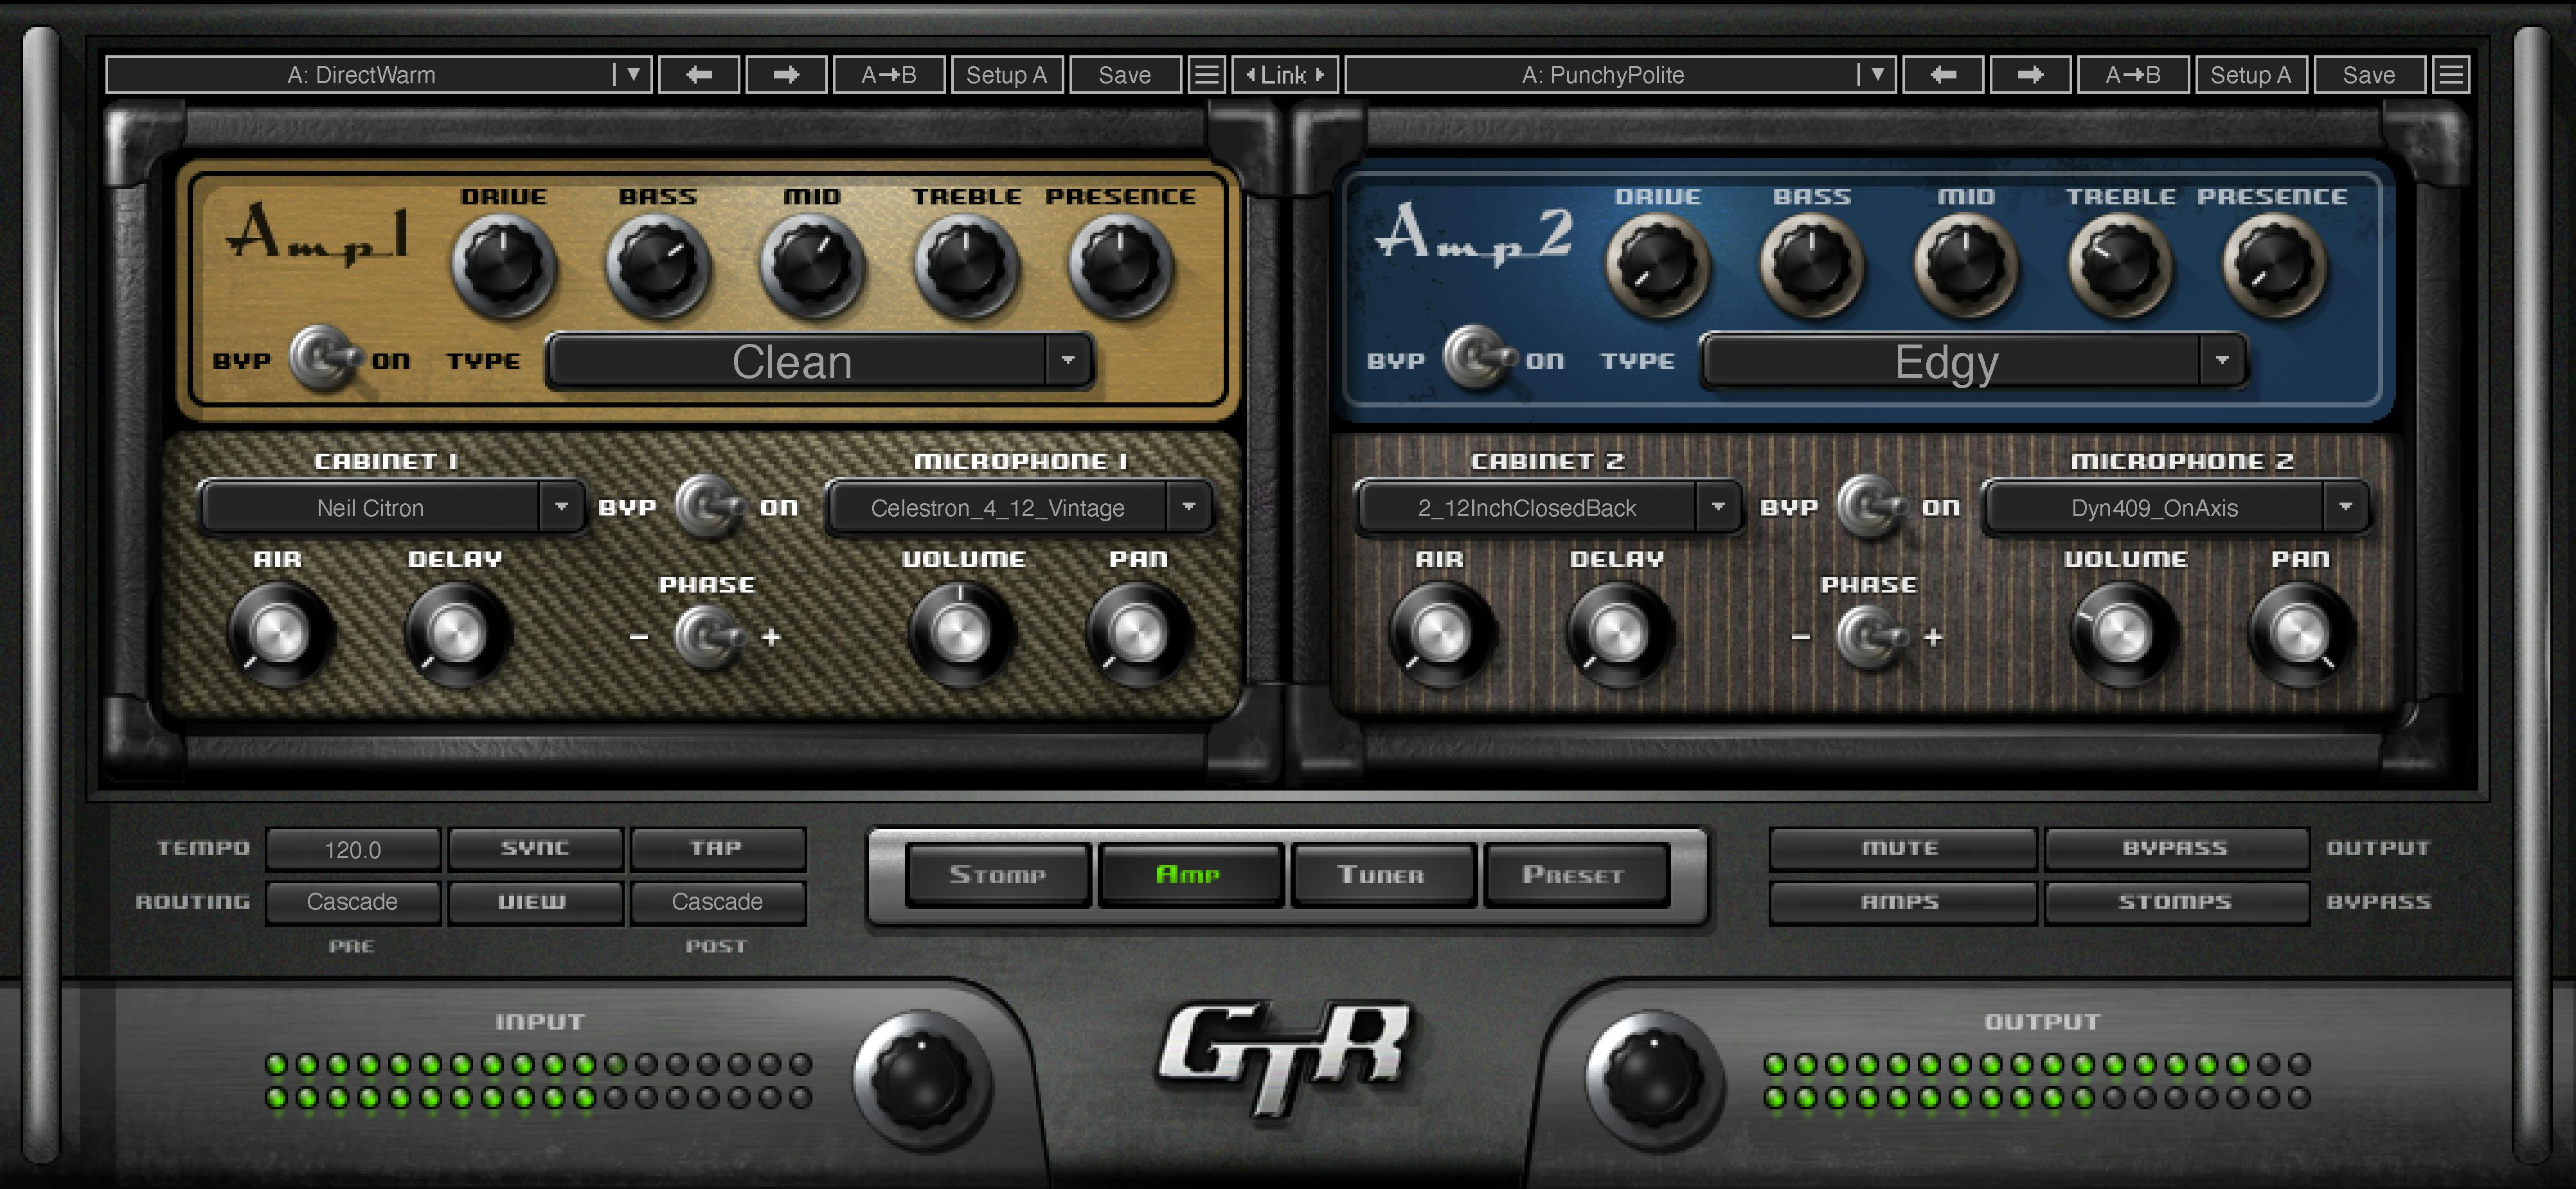The height and width of the screenshot is (1189, 2576).
Task: Flip the Cabinet 1 phase switch
Action: click(x=707, y=637)
